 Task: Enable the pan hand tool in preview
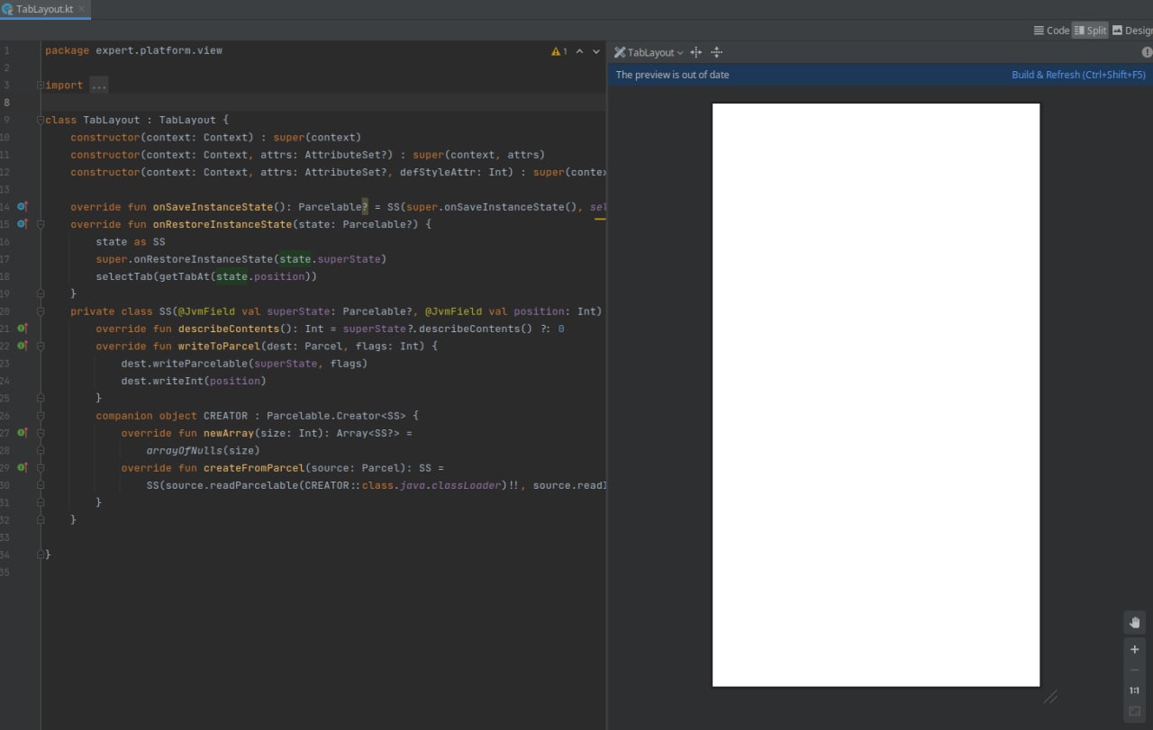[x=1135, y=622]
